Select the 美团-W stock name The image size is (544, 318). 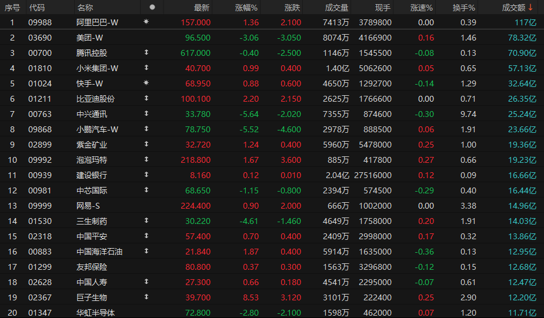(89, 38)
